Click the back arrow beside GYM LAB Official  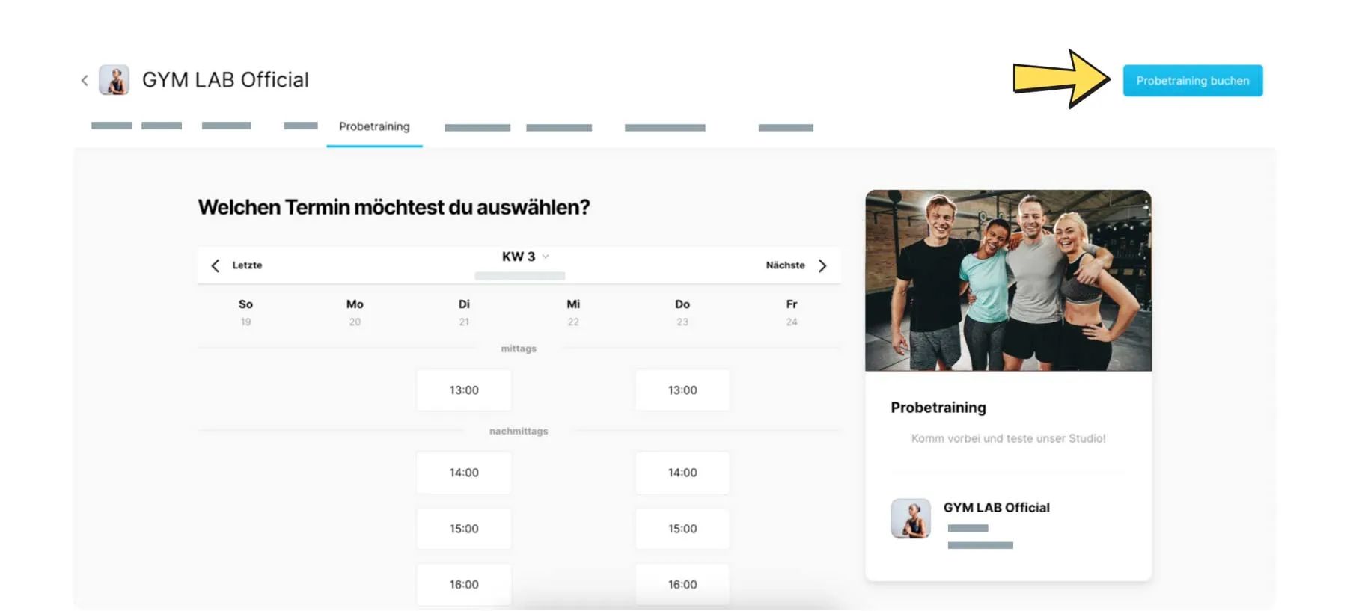[x=85, y=80]
